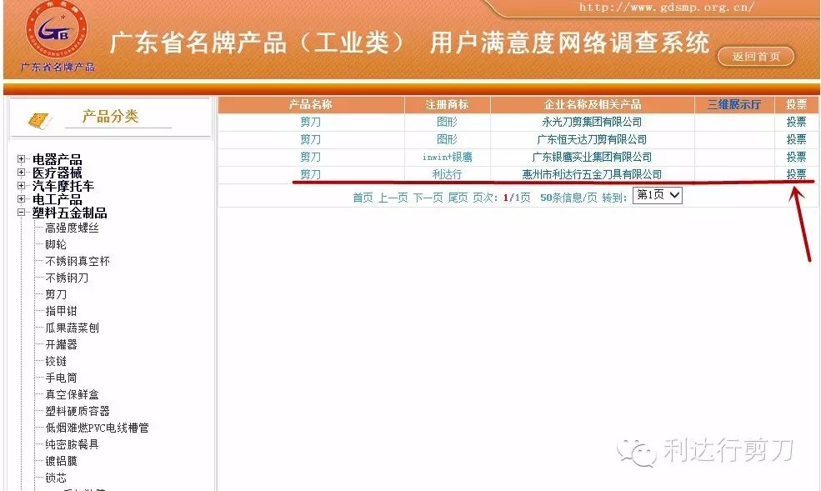Click the 投票 column header
The width and height of the screenshot is (821, 491).
click(x=796, y=105)
